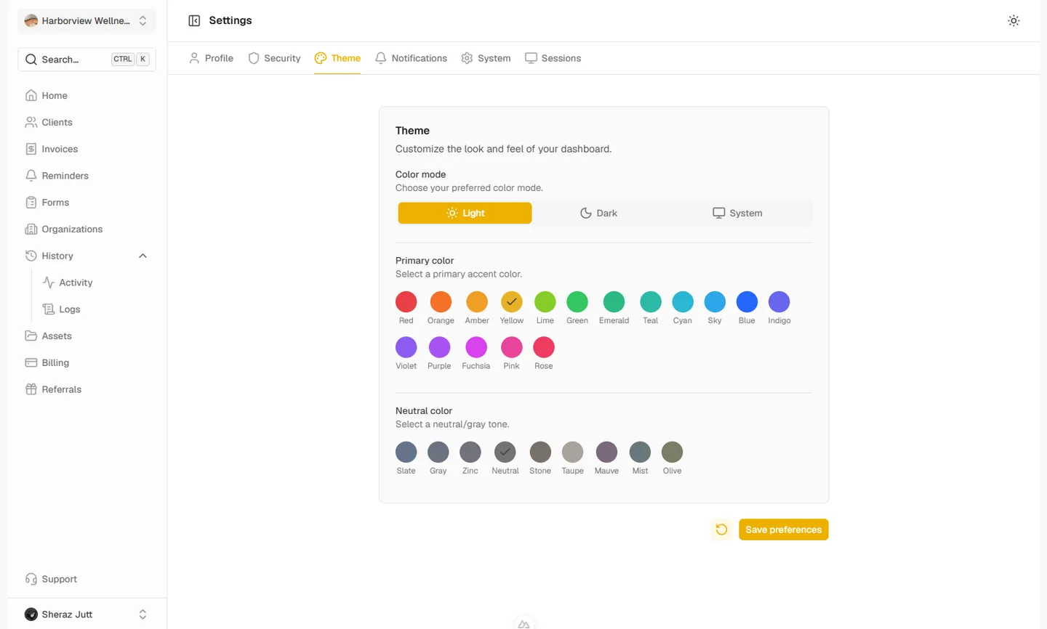Image resolution: width=1047 pixels, height=629 pixels.
Task: Click the Invoices receipt icon
Action: (x=31, y=149)
